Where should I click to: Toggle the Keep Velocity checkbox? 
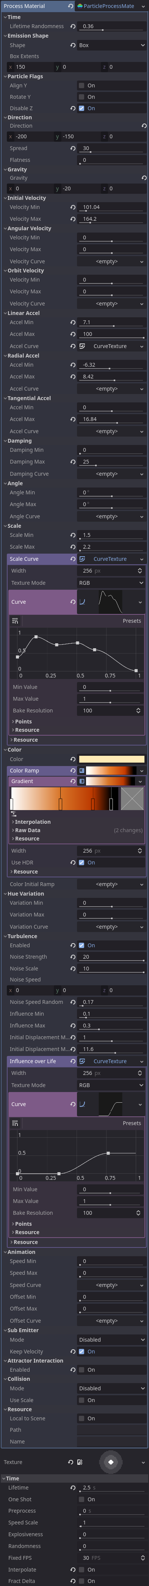tap(82, 1352)
